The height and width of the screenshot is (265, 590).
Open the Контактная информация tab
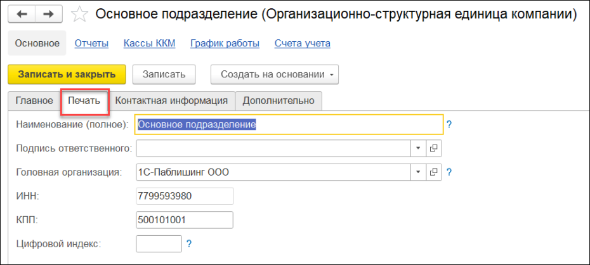click(171, 101)
